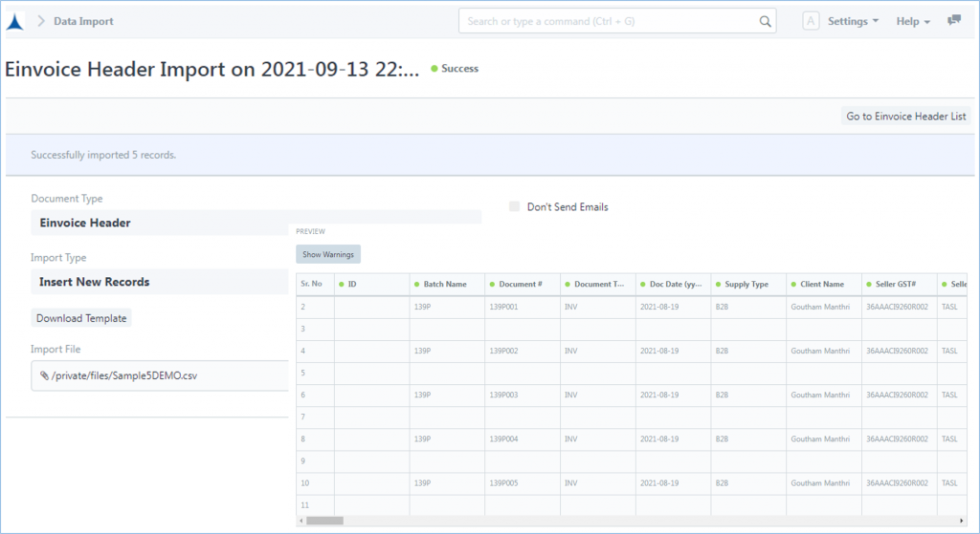Image resolution: width=980 pixels, height=534 pixels.
Task: Open the Help dropdown menu
Action: tap(913, 21)
